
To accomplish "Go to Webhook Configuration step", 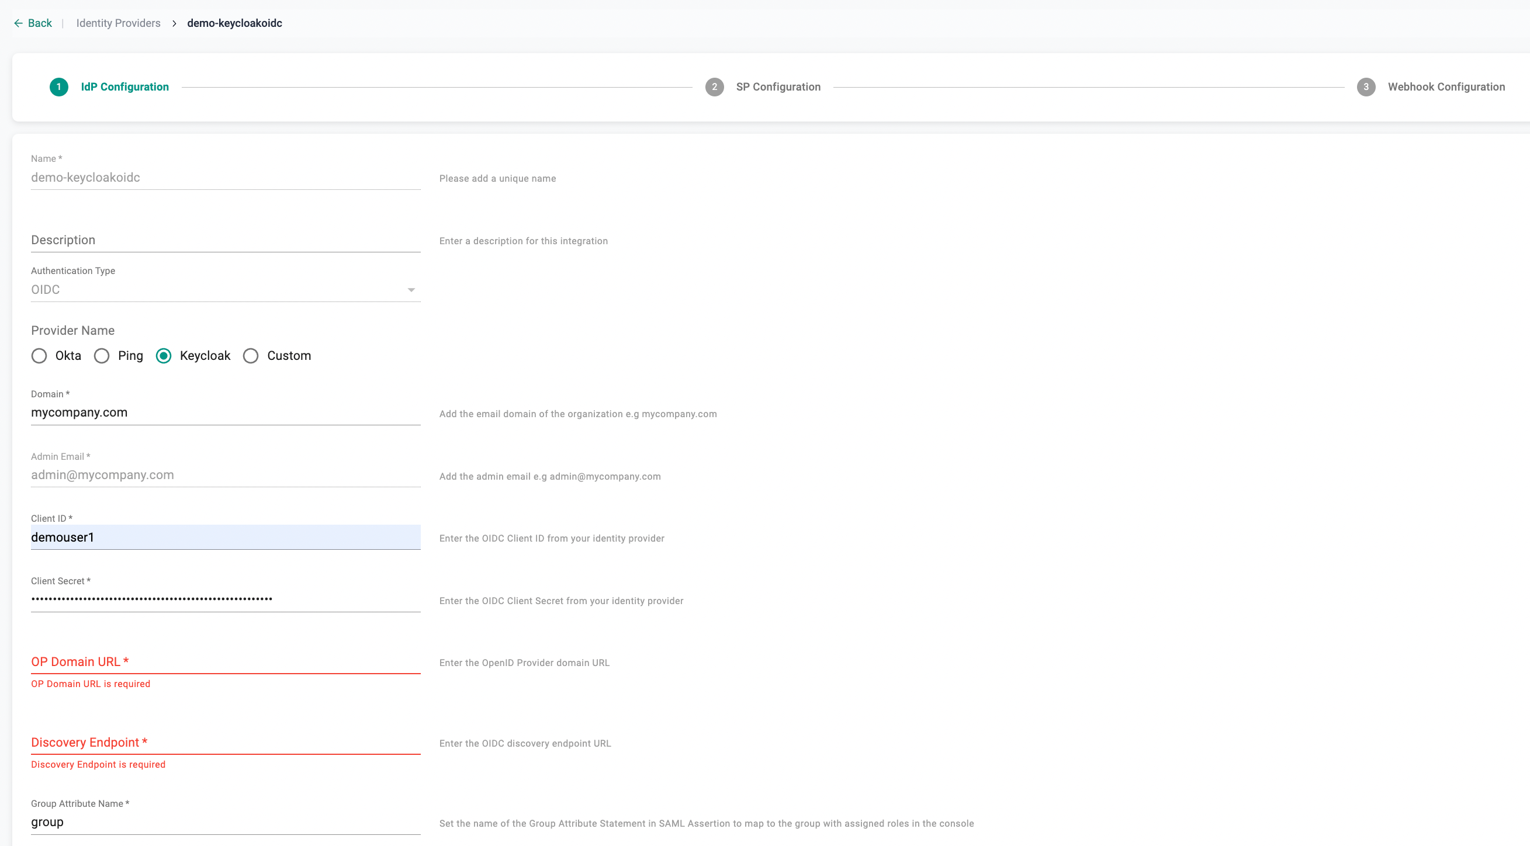I will click(x=1446, y=86).
